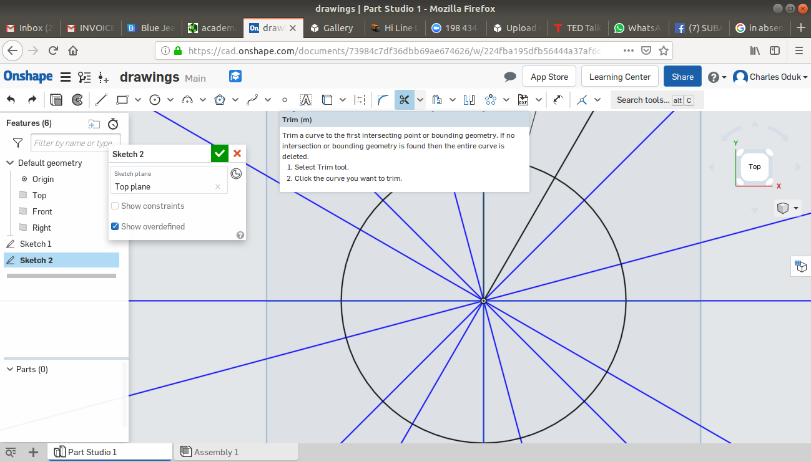The image size is (811, 462).
Task: Select the Offset sketch tool
Action: (x=437, y=100)
